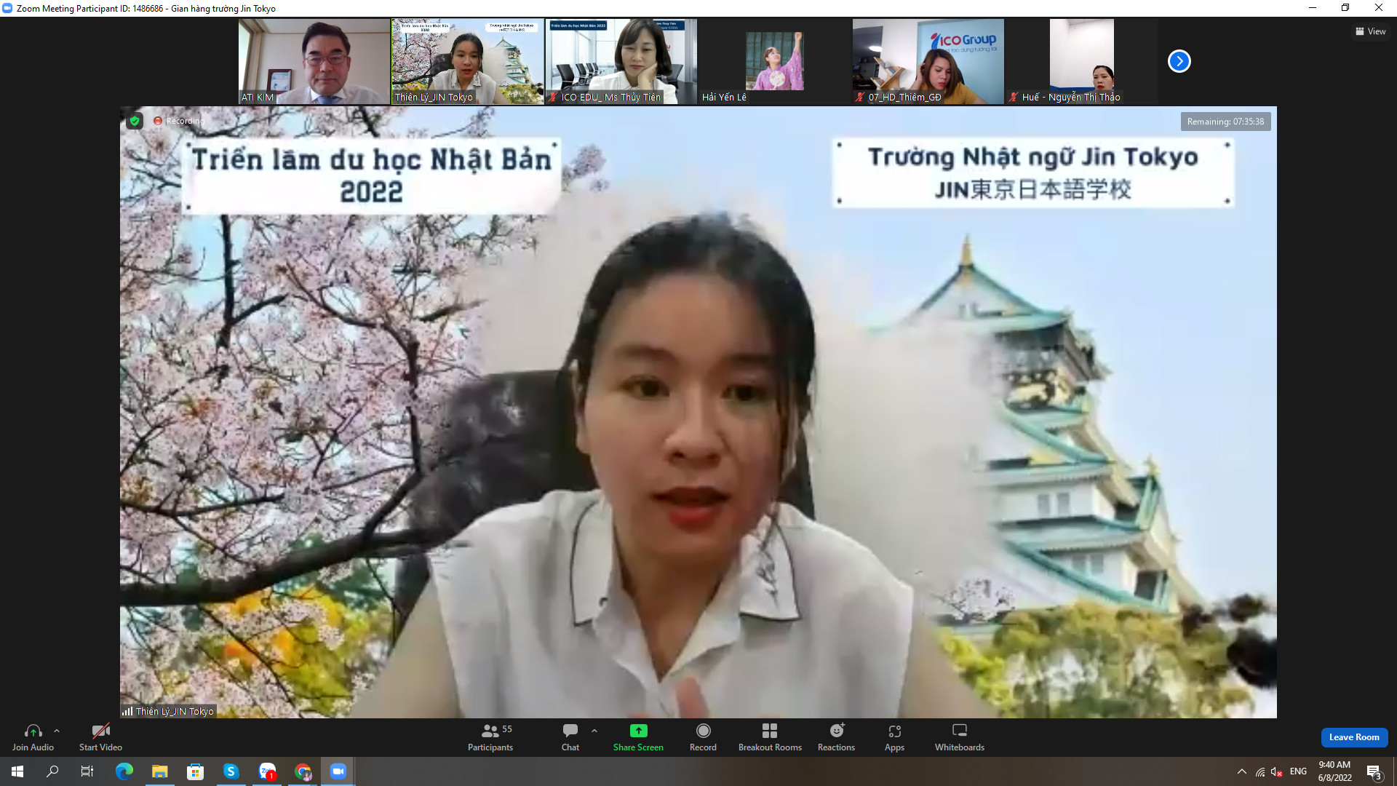Image resolution: width=1397 pixels, height=786 pixels.
Task: Select ATI KIM video thumbnail
Action: coord(314,61)
